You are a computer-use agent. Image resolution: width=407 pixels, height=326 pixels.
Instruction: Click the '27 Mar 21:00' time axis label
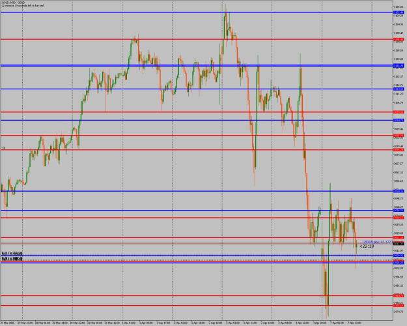(x=25, y=323)
